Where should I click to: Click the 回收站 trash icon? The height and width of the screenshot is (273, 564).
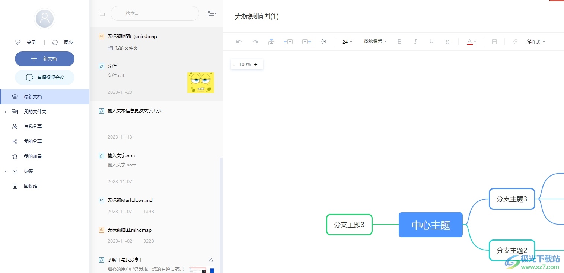pyautogui.click(x=15, y=186)
